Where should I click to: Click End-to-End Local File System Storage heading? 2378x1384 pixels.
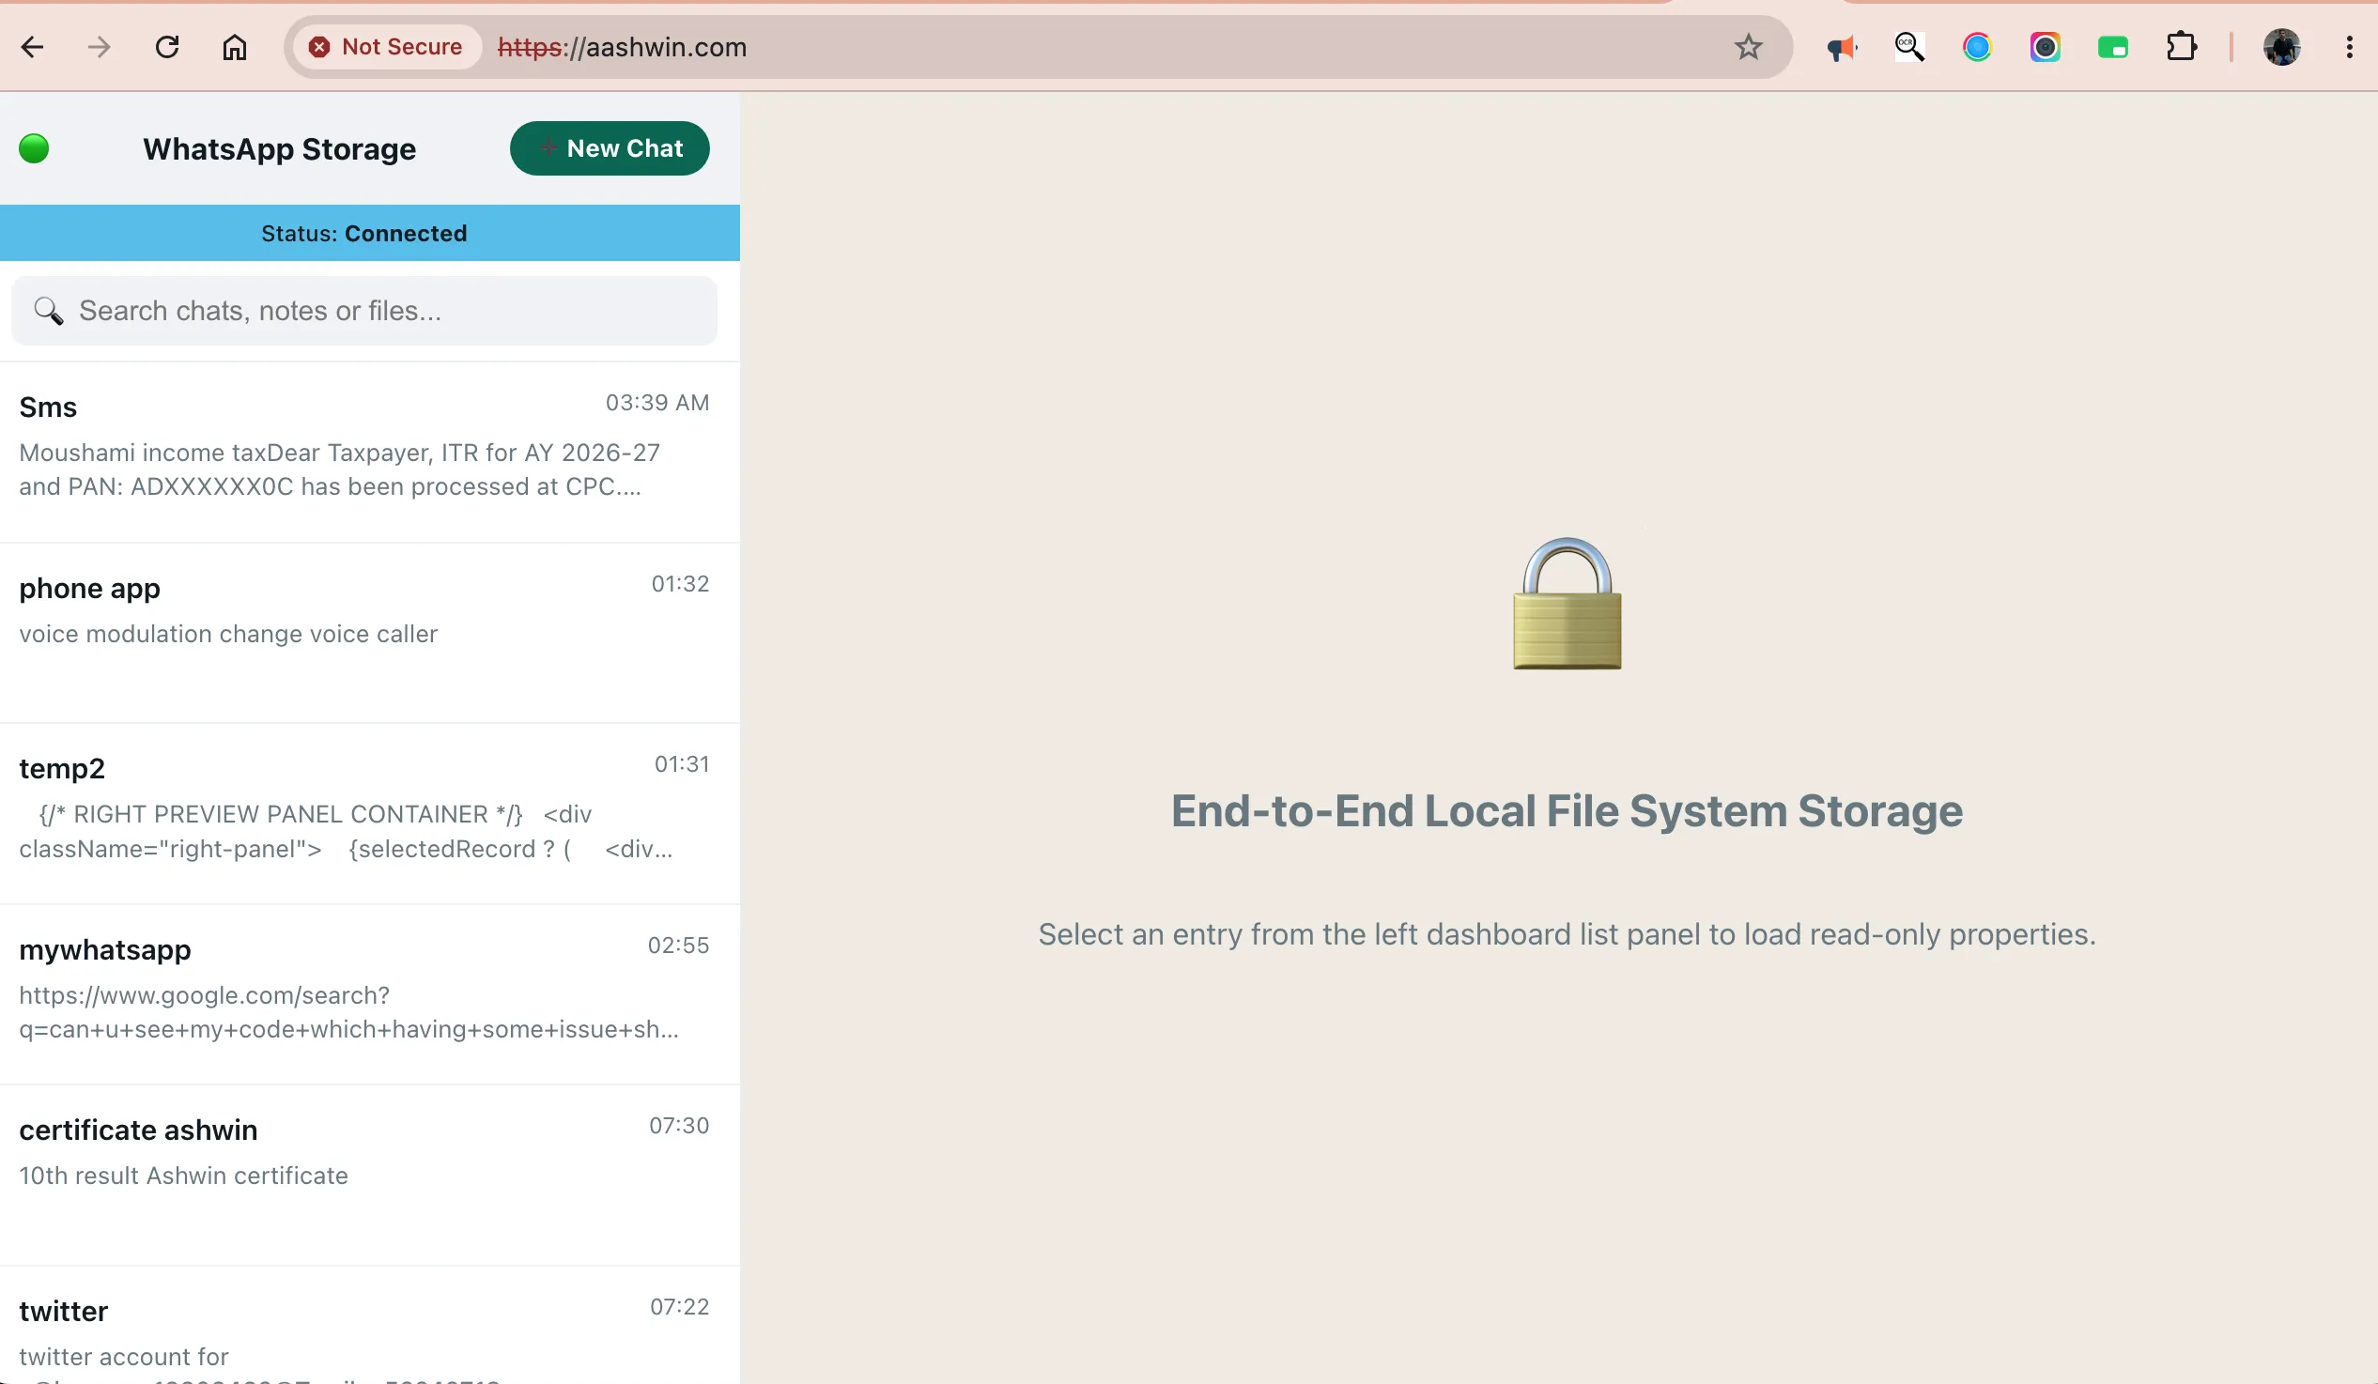click(x=1567, y=811)
